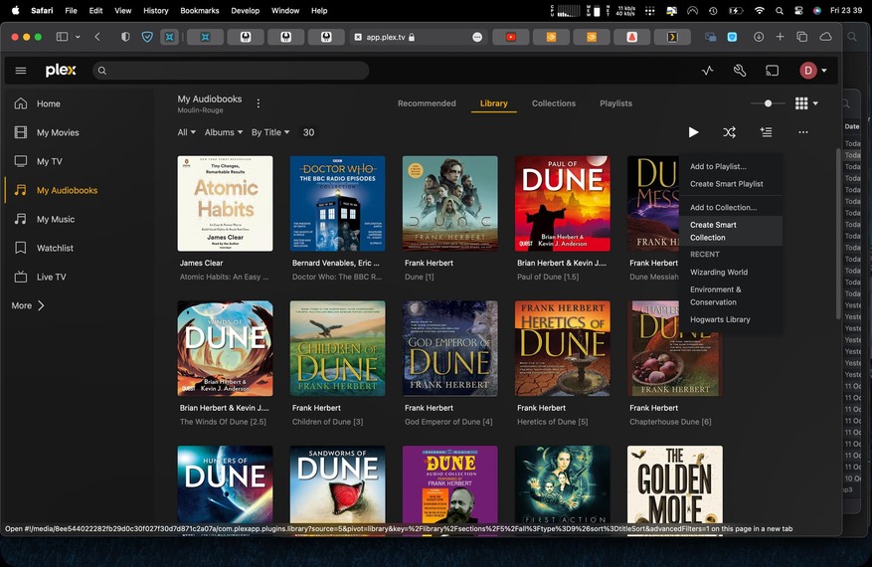This screenshot has height=567, width=872.
Task: Choose Add to Playlist... menu item
Action: [x=718, y=166]
